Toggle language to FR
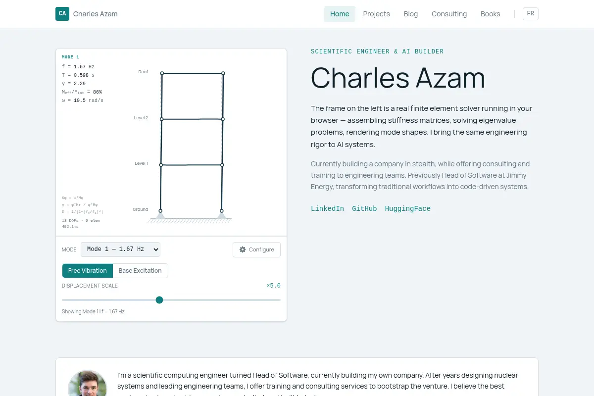 [x=531, y=14]
